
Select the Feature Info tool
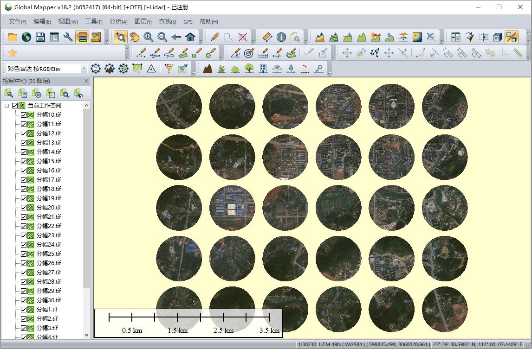click(x=281, y=37)
